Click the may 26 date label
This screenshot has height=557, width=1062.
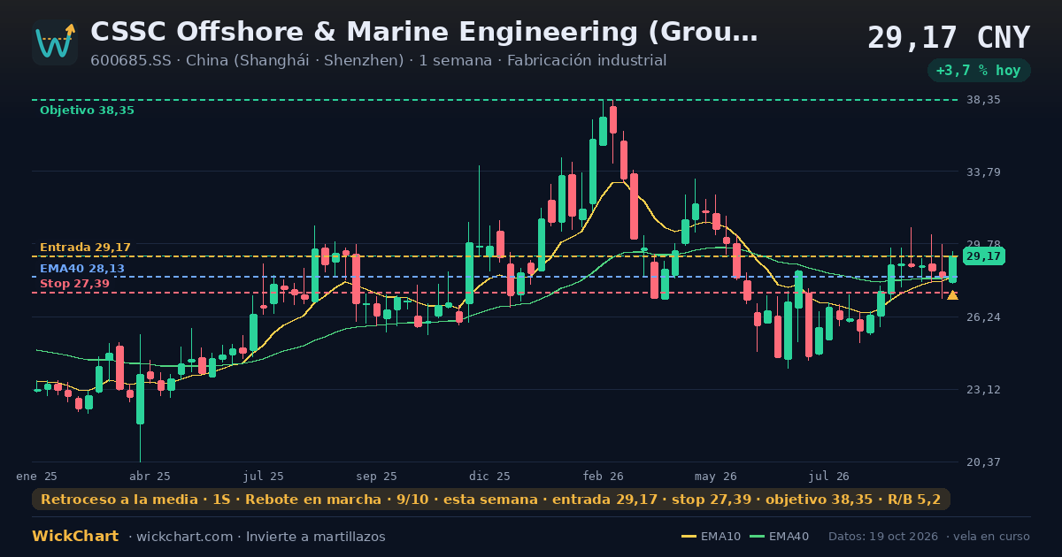click(716, 476)
